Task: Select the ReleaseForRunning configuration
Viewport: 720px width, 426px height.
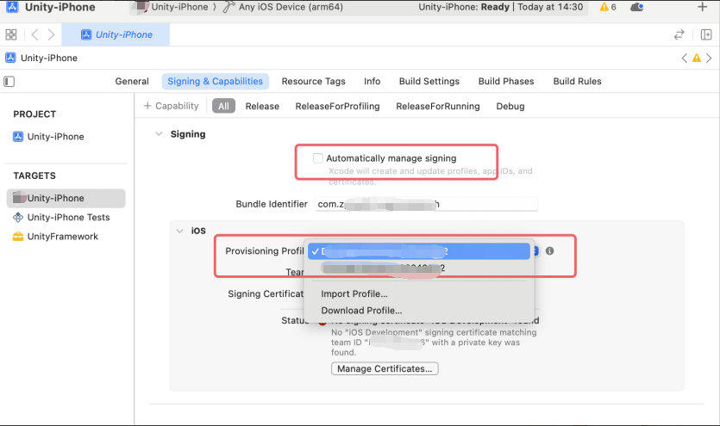Action: [x=437, y=106]
